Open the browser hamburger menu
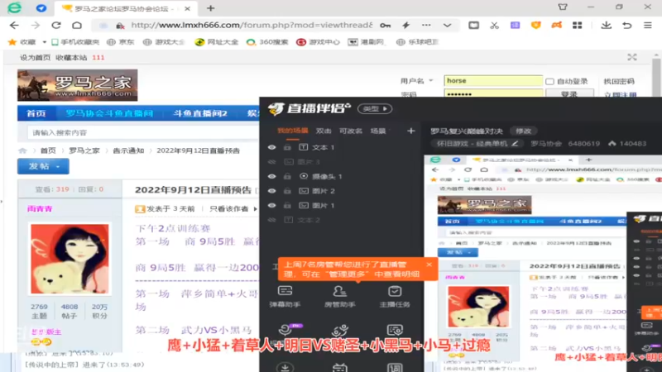The image size is (662, 372). click(648, 26)
